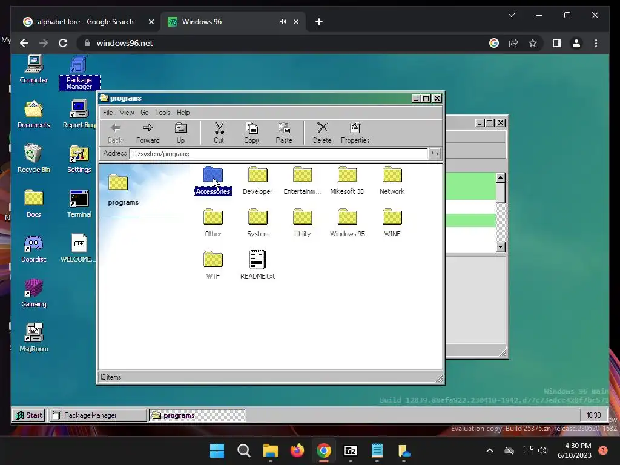The height and width of the screenshot is (465, 620).
Task: Open 7-Zip from the Windows taskbar
Action: 351,450
